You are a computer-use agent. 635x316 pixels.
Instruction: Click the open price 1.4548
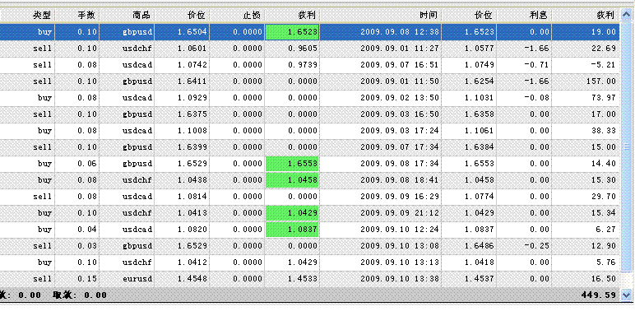pyautogui.click(x=192, y=279)
